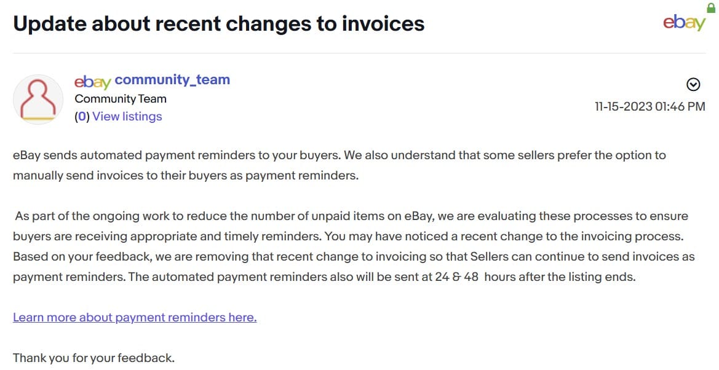719x370 pixels.
Task: Click the line starting 'eBay sends automated'
Action: point(339,155)
